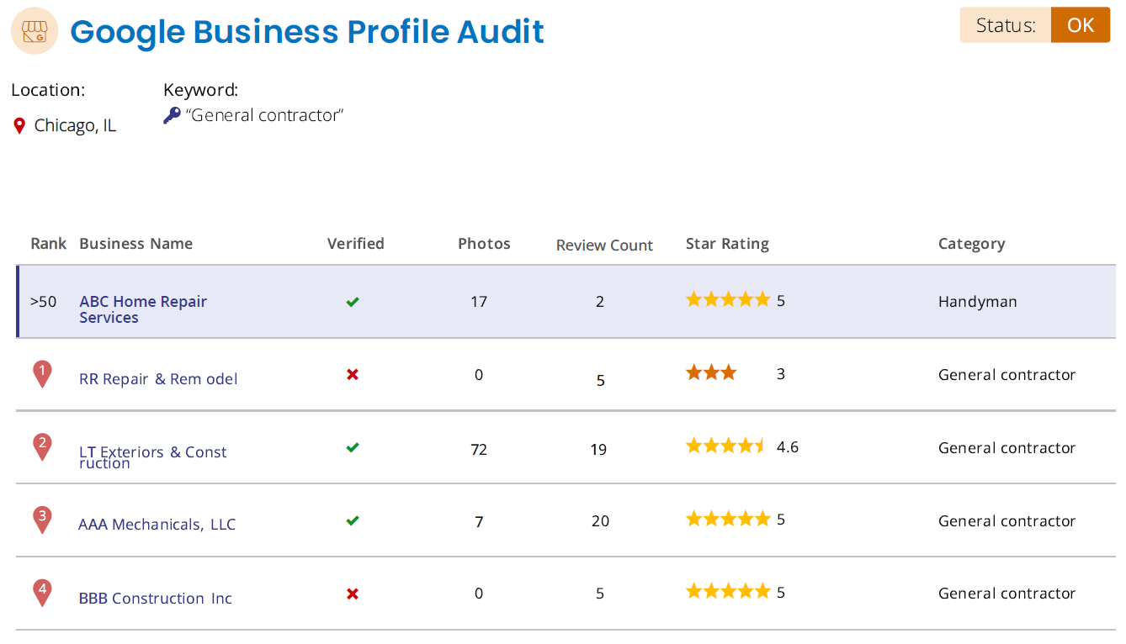Click the key icon next to General contractor keyword
The image size is (1126, 644).
[172, 115]
